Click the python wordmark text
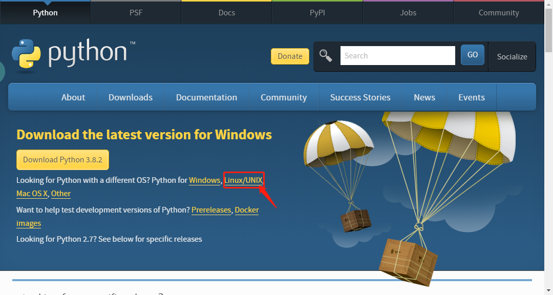 click(x=88, y=53)
